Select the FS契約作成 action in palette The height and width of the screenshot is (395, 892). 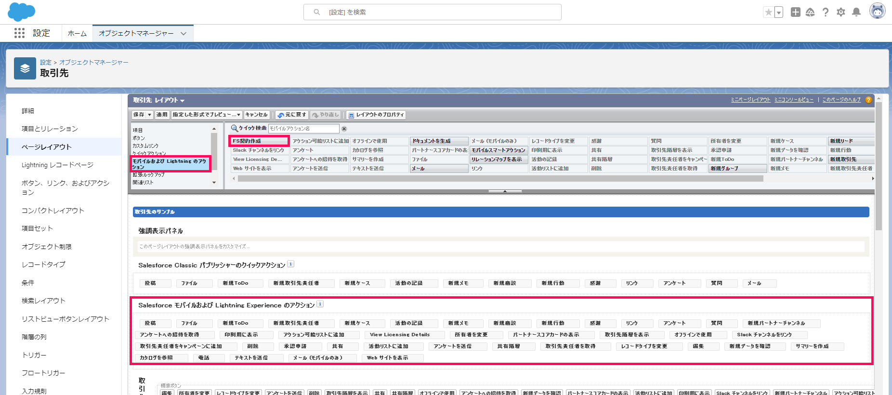pos(259,141)
